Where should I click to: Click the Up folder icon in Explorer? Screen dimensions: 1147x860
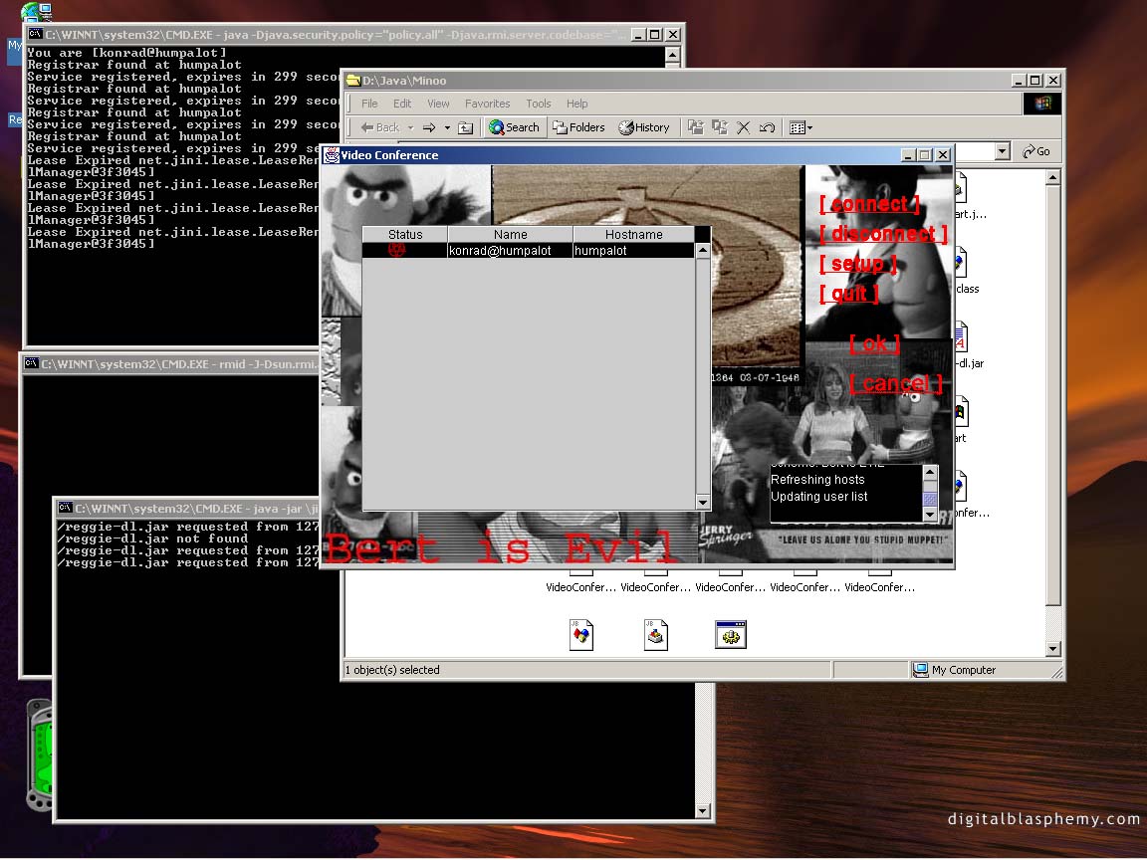pyautogui.click(x=465, y=128)
